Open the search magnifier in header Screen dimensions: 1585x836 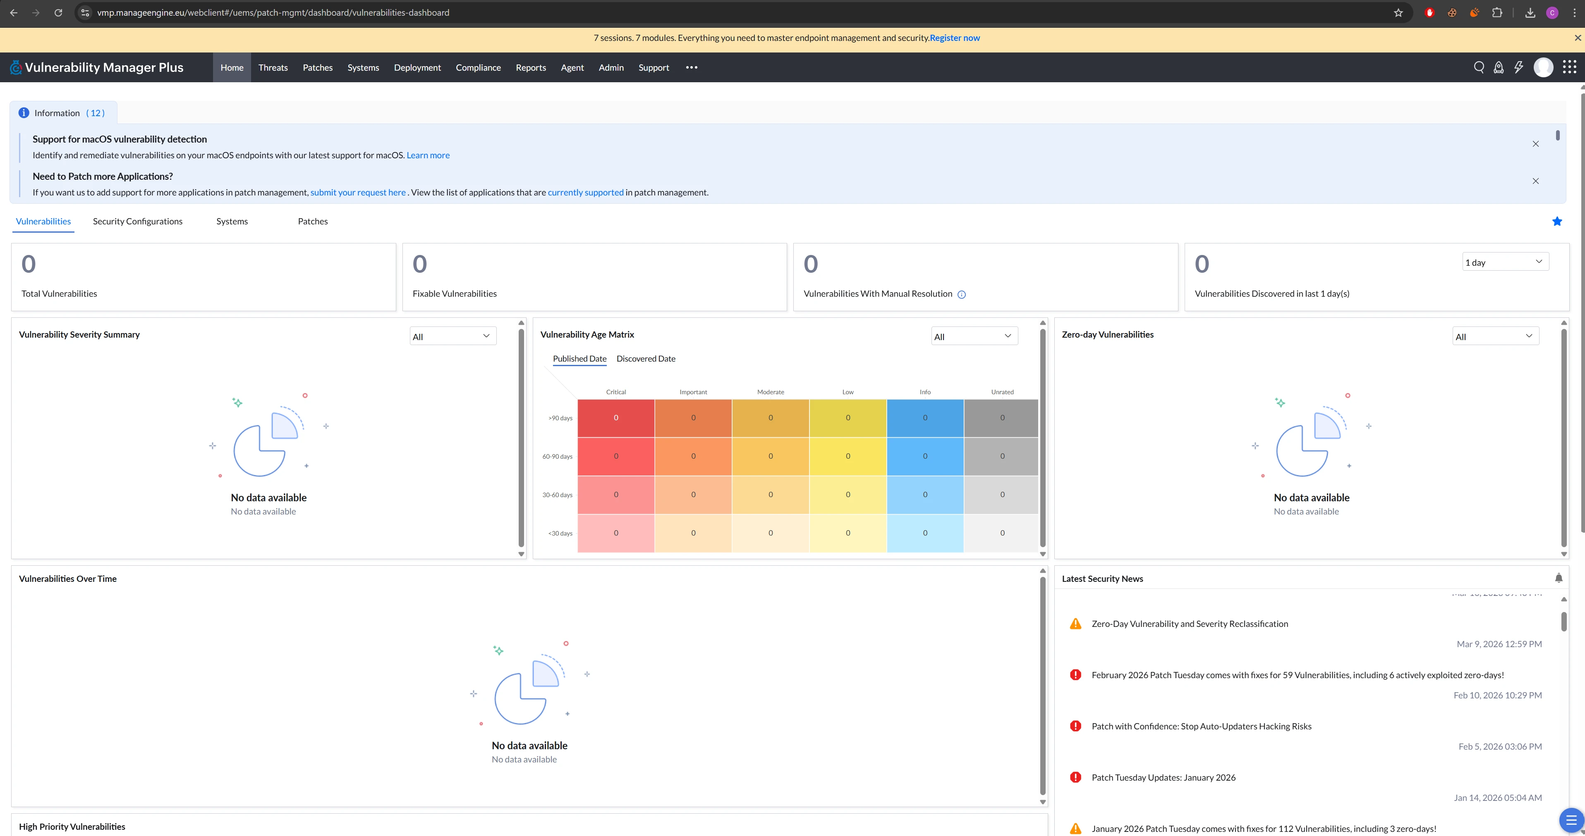click(1479, 68)
